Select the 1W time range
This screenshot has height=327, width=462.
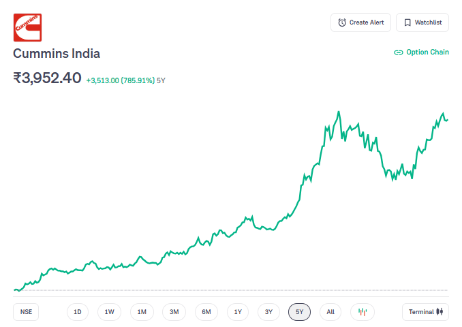(109, 312)
